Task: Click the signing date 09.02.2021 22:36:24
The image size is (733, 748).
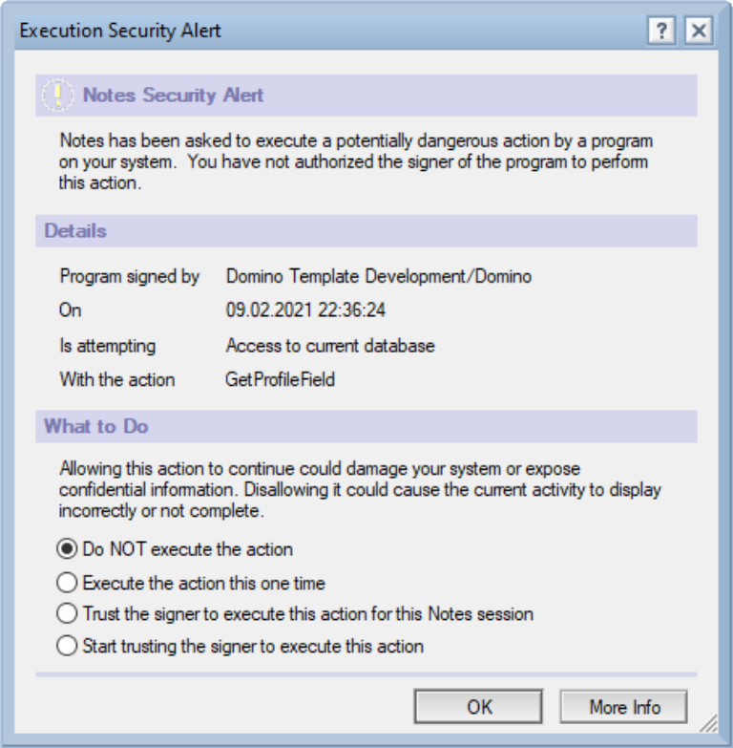Action: pos(305,310)
